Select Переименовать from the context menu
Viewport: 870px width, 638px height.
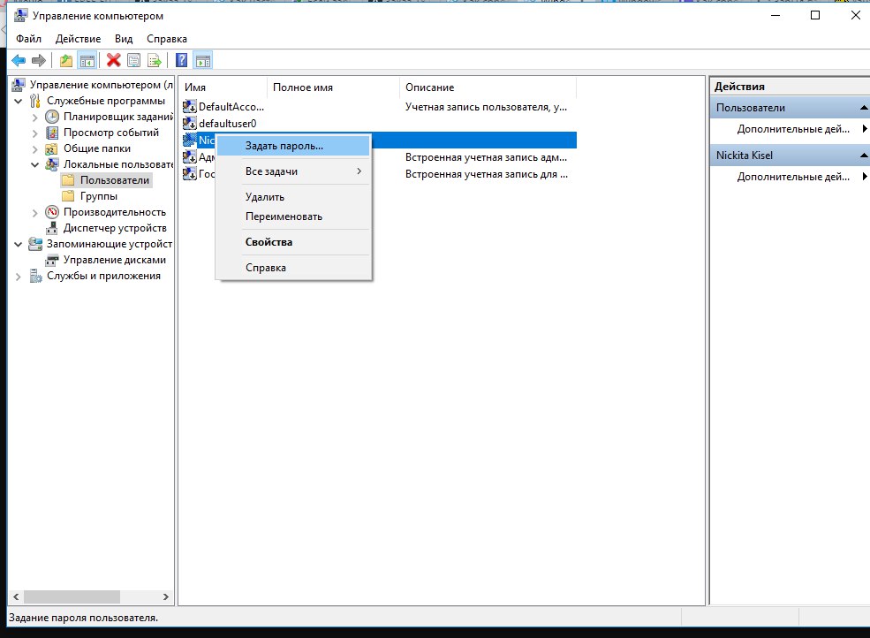[284, 216]
